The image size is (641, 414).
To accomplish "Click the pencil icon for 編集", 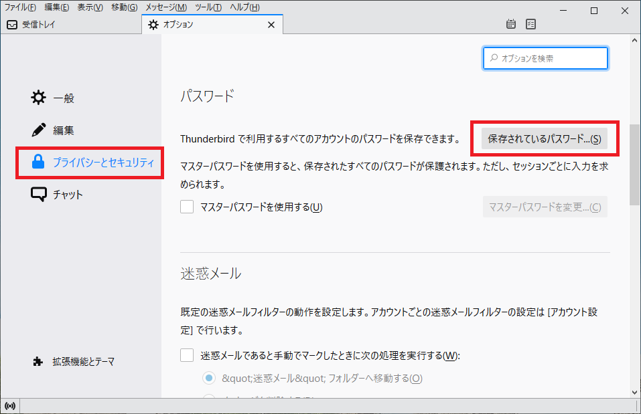I will click(x=39, y=130).
